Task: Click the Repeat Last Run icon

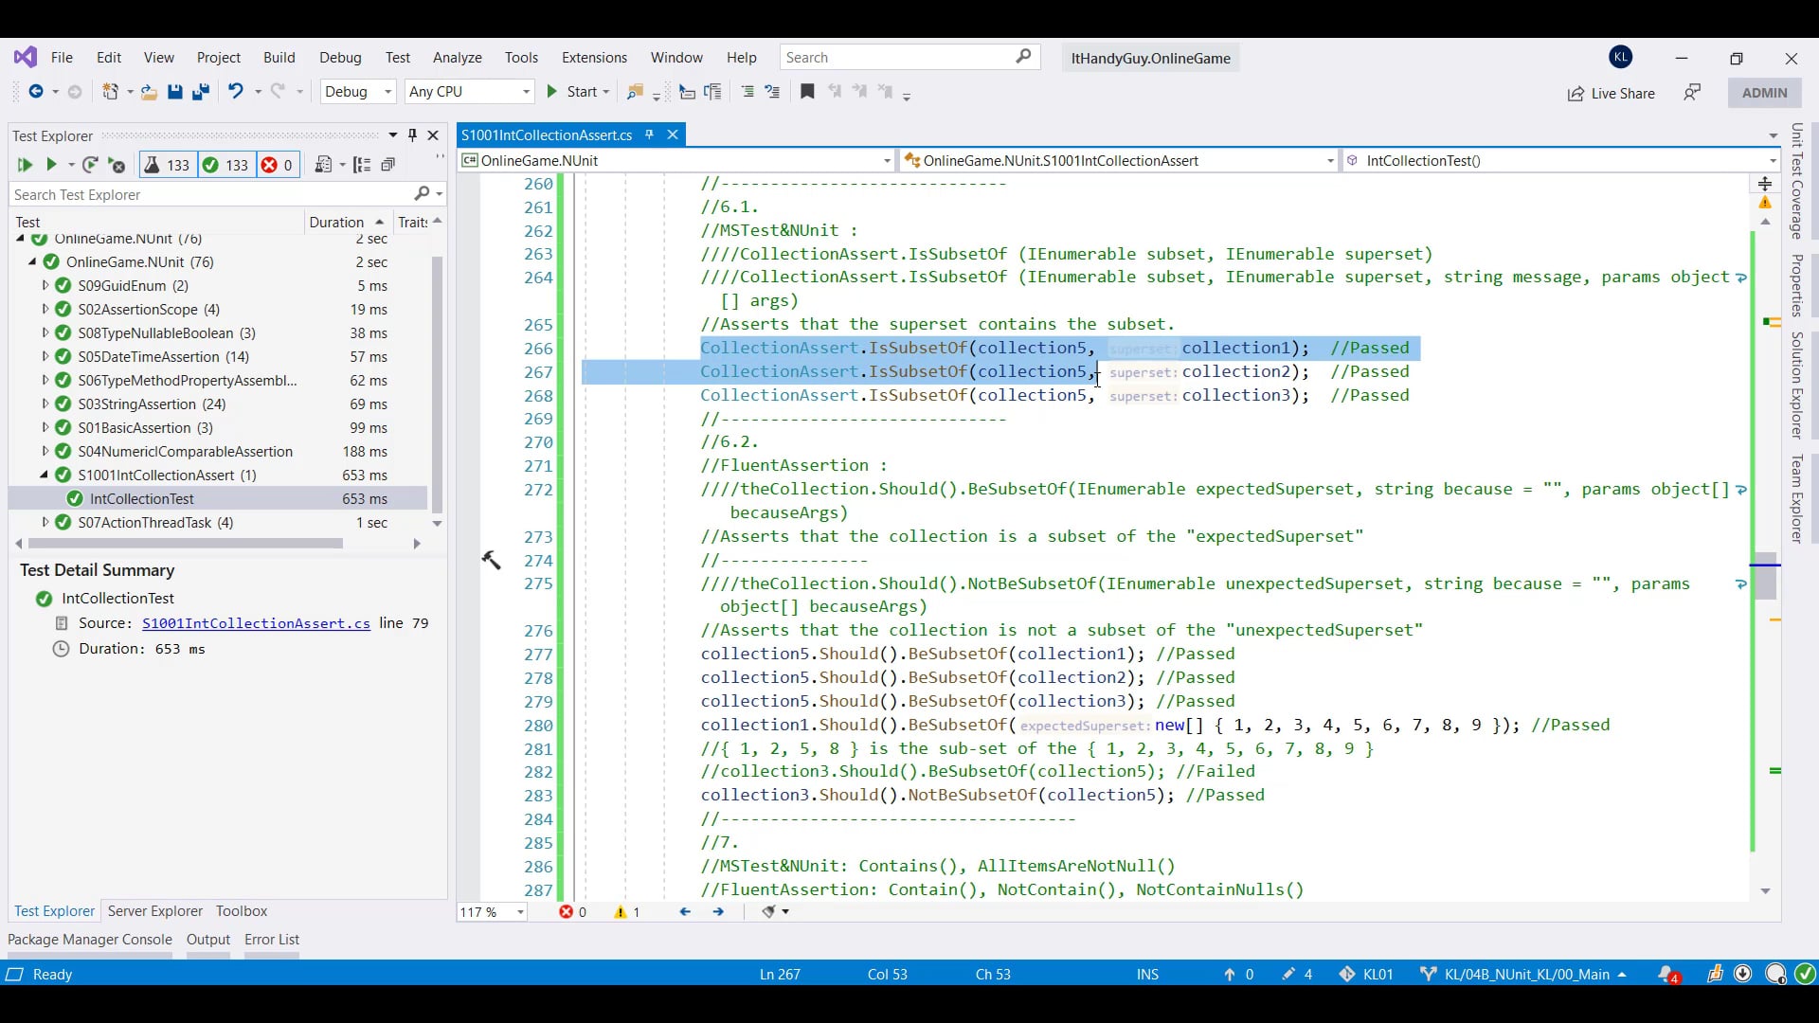Action: click(x=89, y=165)
